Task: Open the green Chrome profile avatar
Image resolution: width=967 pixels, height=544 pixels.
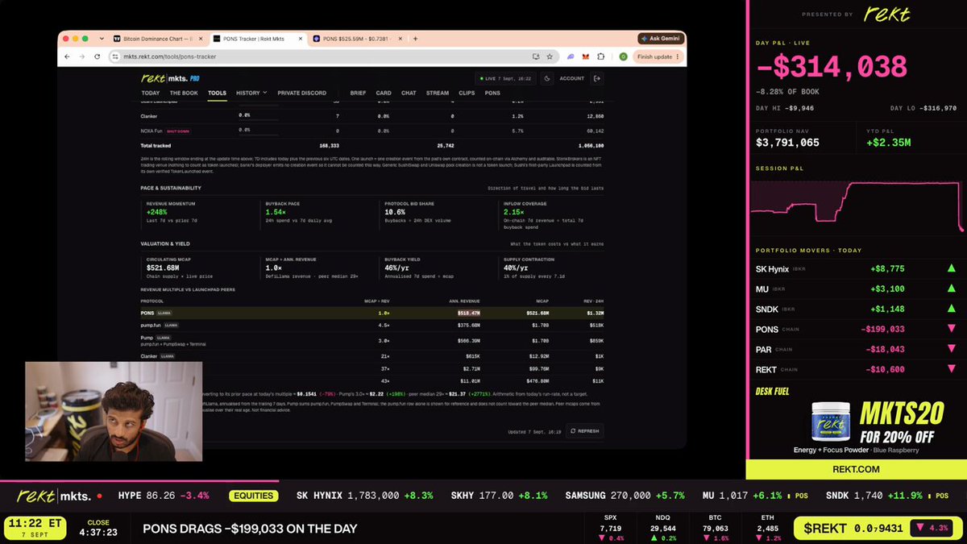Action: pos(623,56)
